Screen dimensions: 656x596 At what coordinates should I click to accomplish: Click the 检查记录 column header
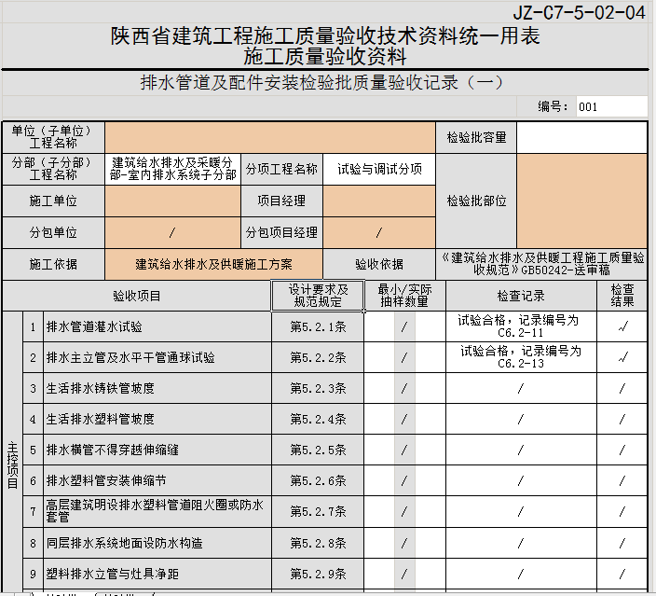(x=521, y=296)
